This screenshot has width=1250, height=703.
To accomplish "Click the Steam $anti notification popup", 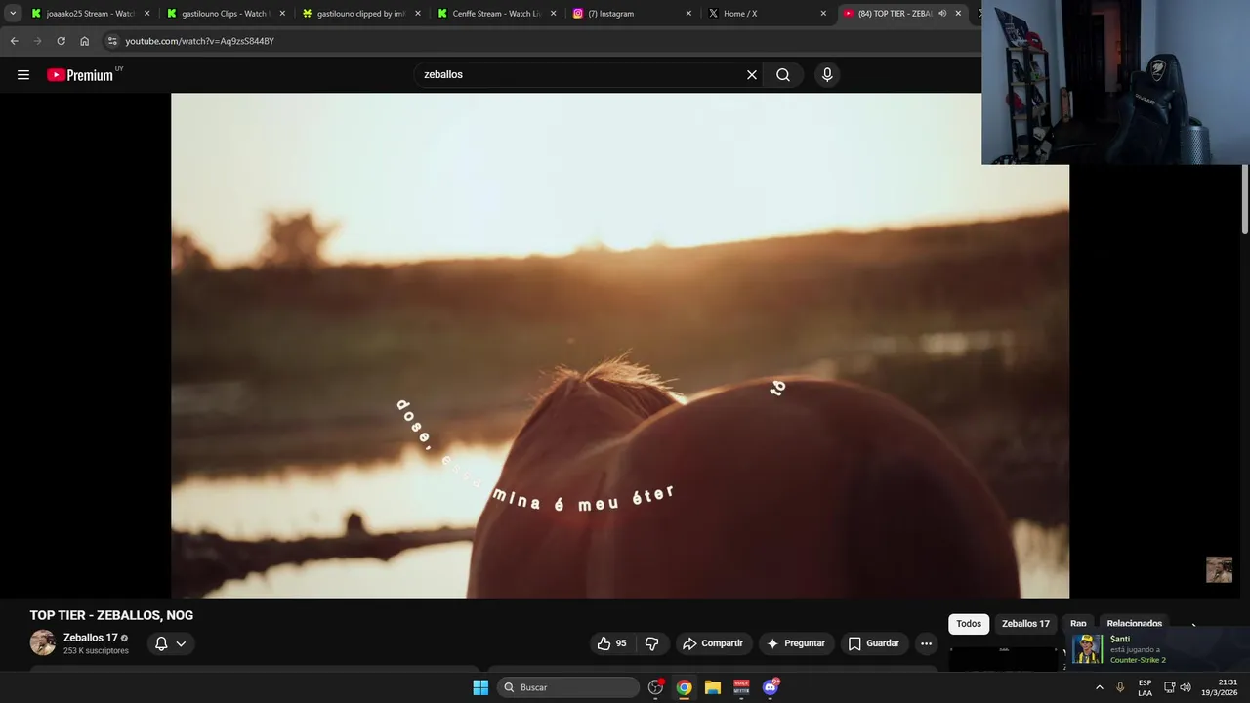I will point(1158,649).
